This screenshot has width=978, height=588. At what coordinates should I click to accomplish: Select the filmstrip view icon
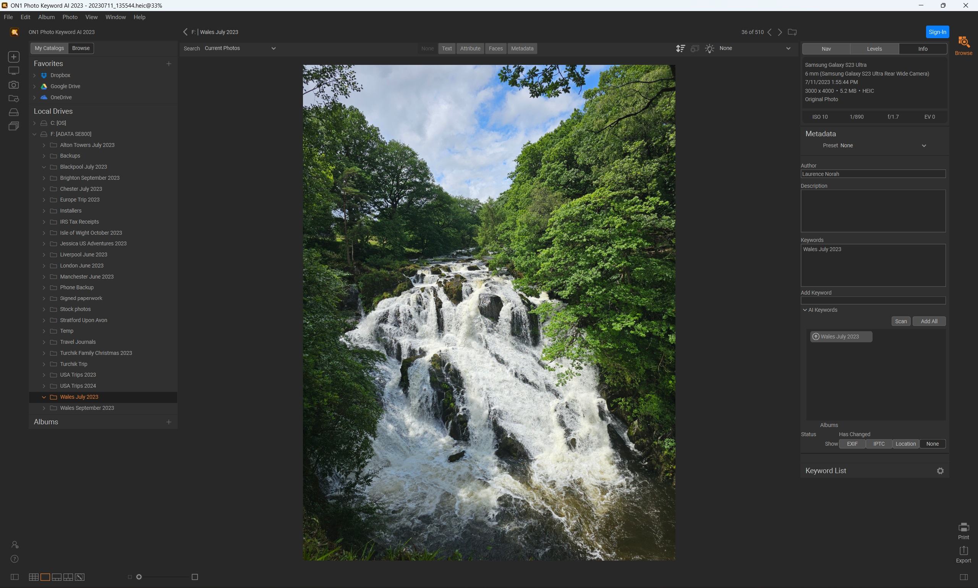pyautogui.click(x=57, y=577)
